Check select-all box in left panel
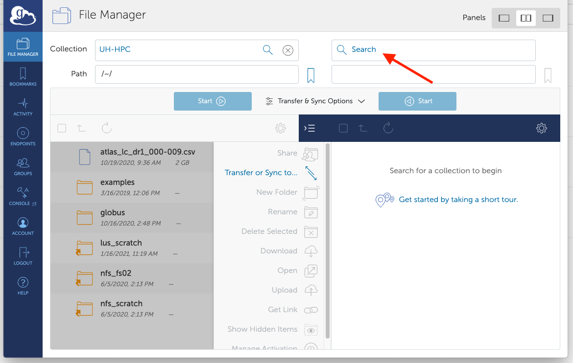573x363 pixels. [62, 128]
